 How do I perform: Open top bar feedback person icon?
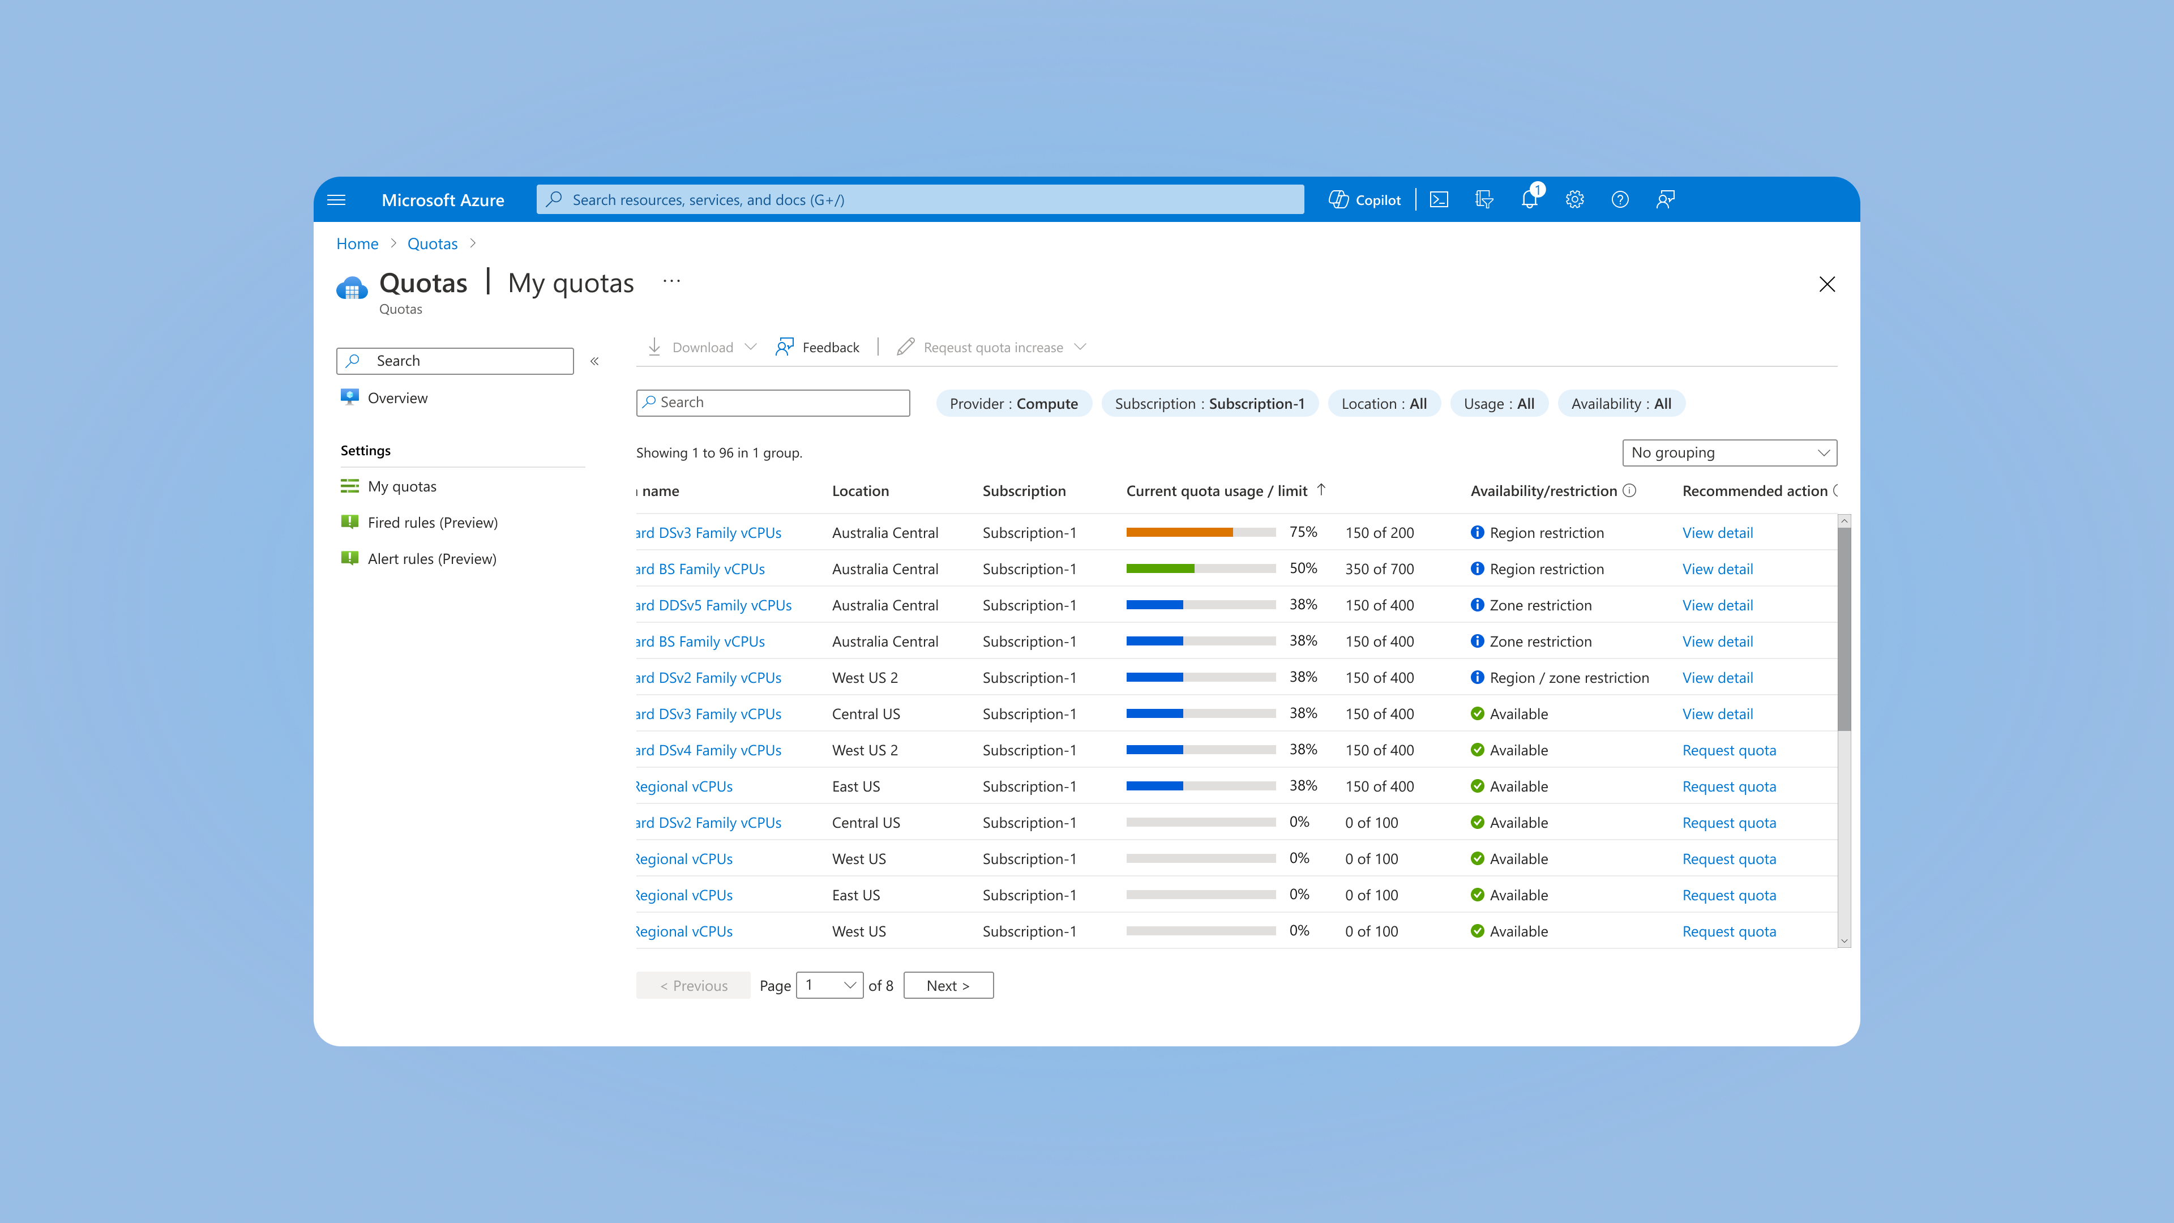tap(1665, 200)
